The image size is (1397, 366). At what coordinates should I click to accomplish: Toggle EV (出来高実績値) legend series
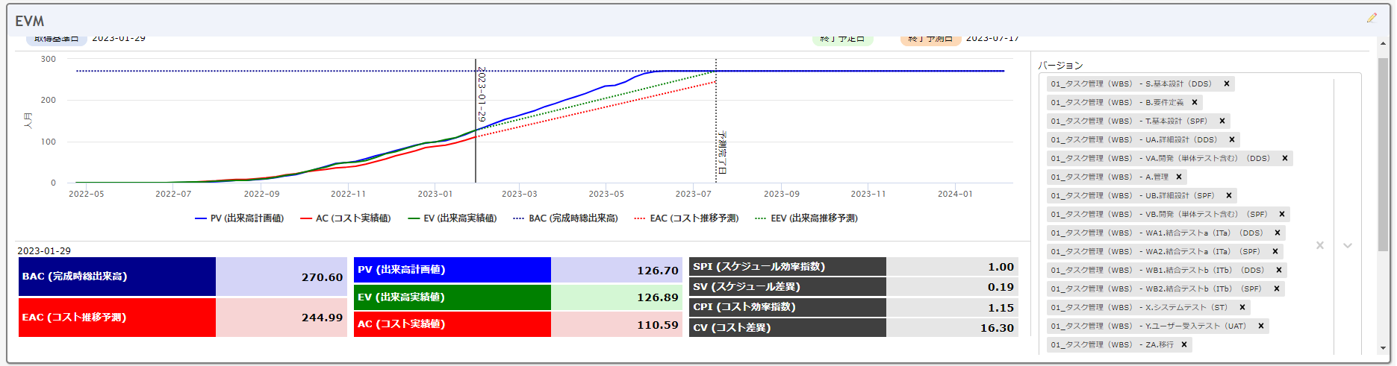[452, 218]
